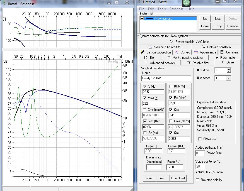Open the Power amplifier / AC-bass tab
Viewport: 244px width, 191px height.
[x=189, y=42]
